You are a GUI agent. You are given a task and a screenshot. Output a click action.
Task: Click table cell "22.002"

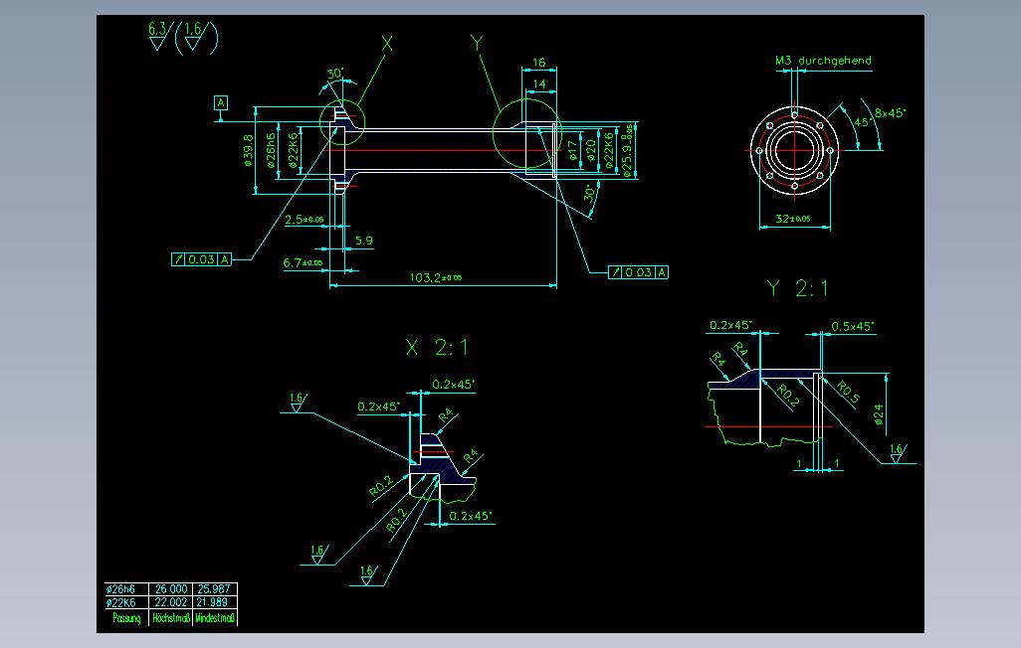click(x=171, y=603)
